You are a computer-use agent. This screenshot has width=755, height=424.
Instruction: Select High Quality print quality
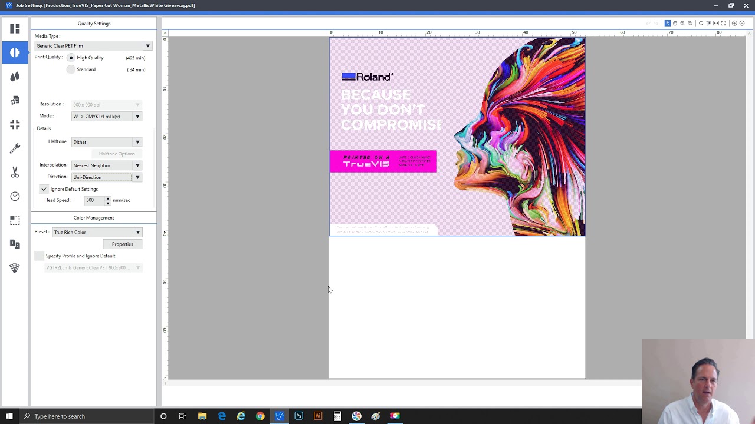(71, 58)
